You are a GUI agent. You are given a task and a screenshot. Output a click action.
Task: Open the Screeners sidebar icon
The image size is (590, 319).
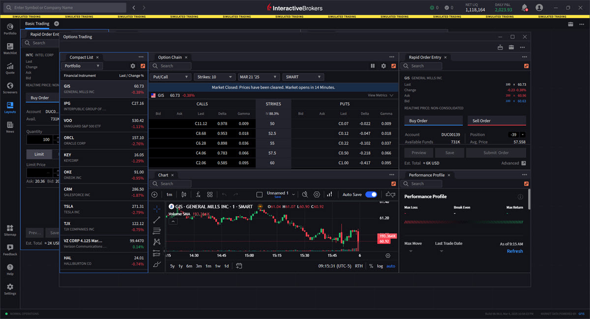[x=10, y=88]
